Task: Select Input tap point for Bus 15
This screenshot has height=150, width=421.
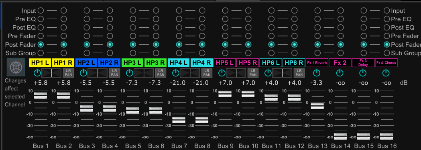Action: [x=364, y=10]
